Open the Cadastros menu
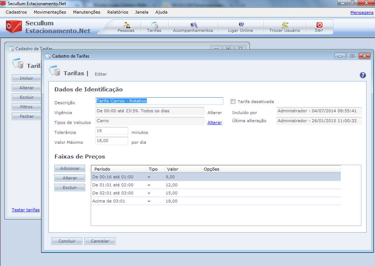The height and width of the screenshot is (266, 375). click(16, 12)
